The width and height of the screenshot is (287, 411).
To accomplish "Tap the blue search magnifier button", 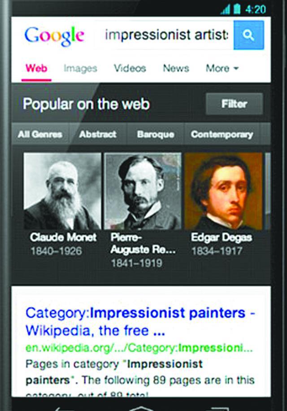I will tap(248, 35).
